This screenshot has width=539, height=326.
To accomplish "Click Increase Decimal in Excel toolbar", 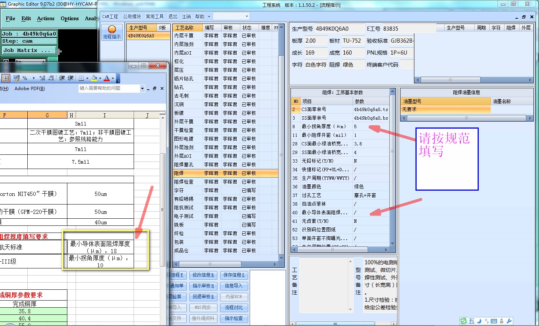I will (42, 78).
